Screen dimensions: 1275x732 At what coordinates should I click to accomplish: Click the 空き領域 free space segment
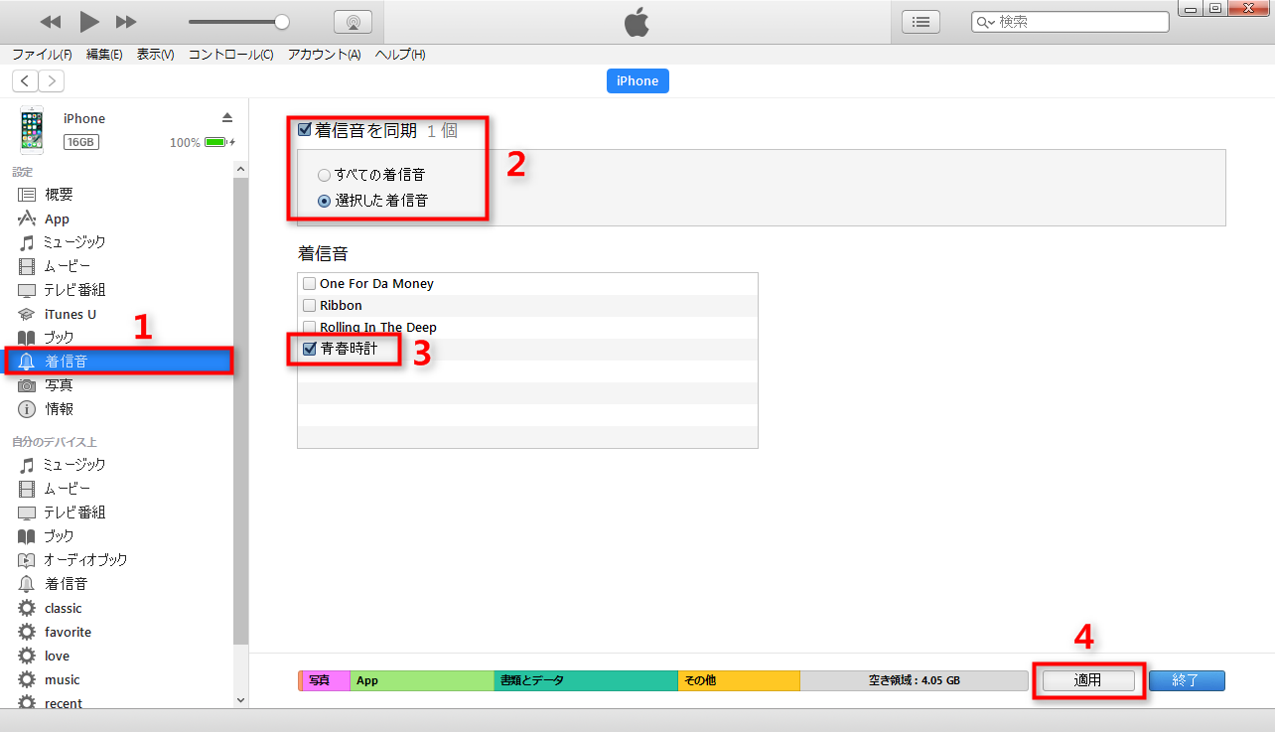(x=915, y=680)
